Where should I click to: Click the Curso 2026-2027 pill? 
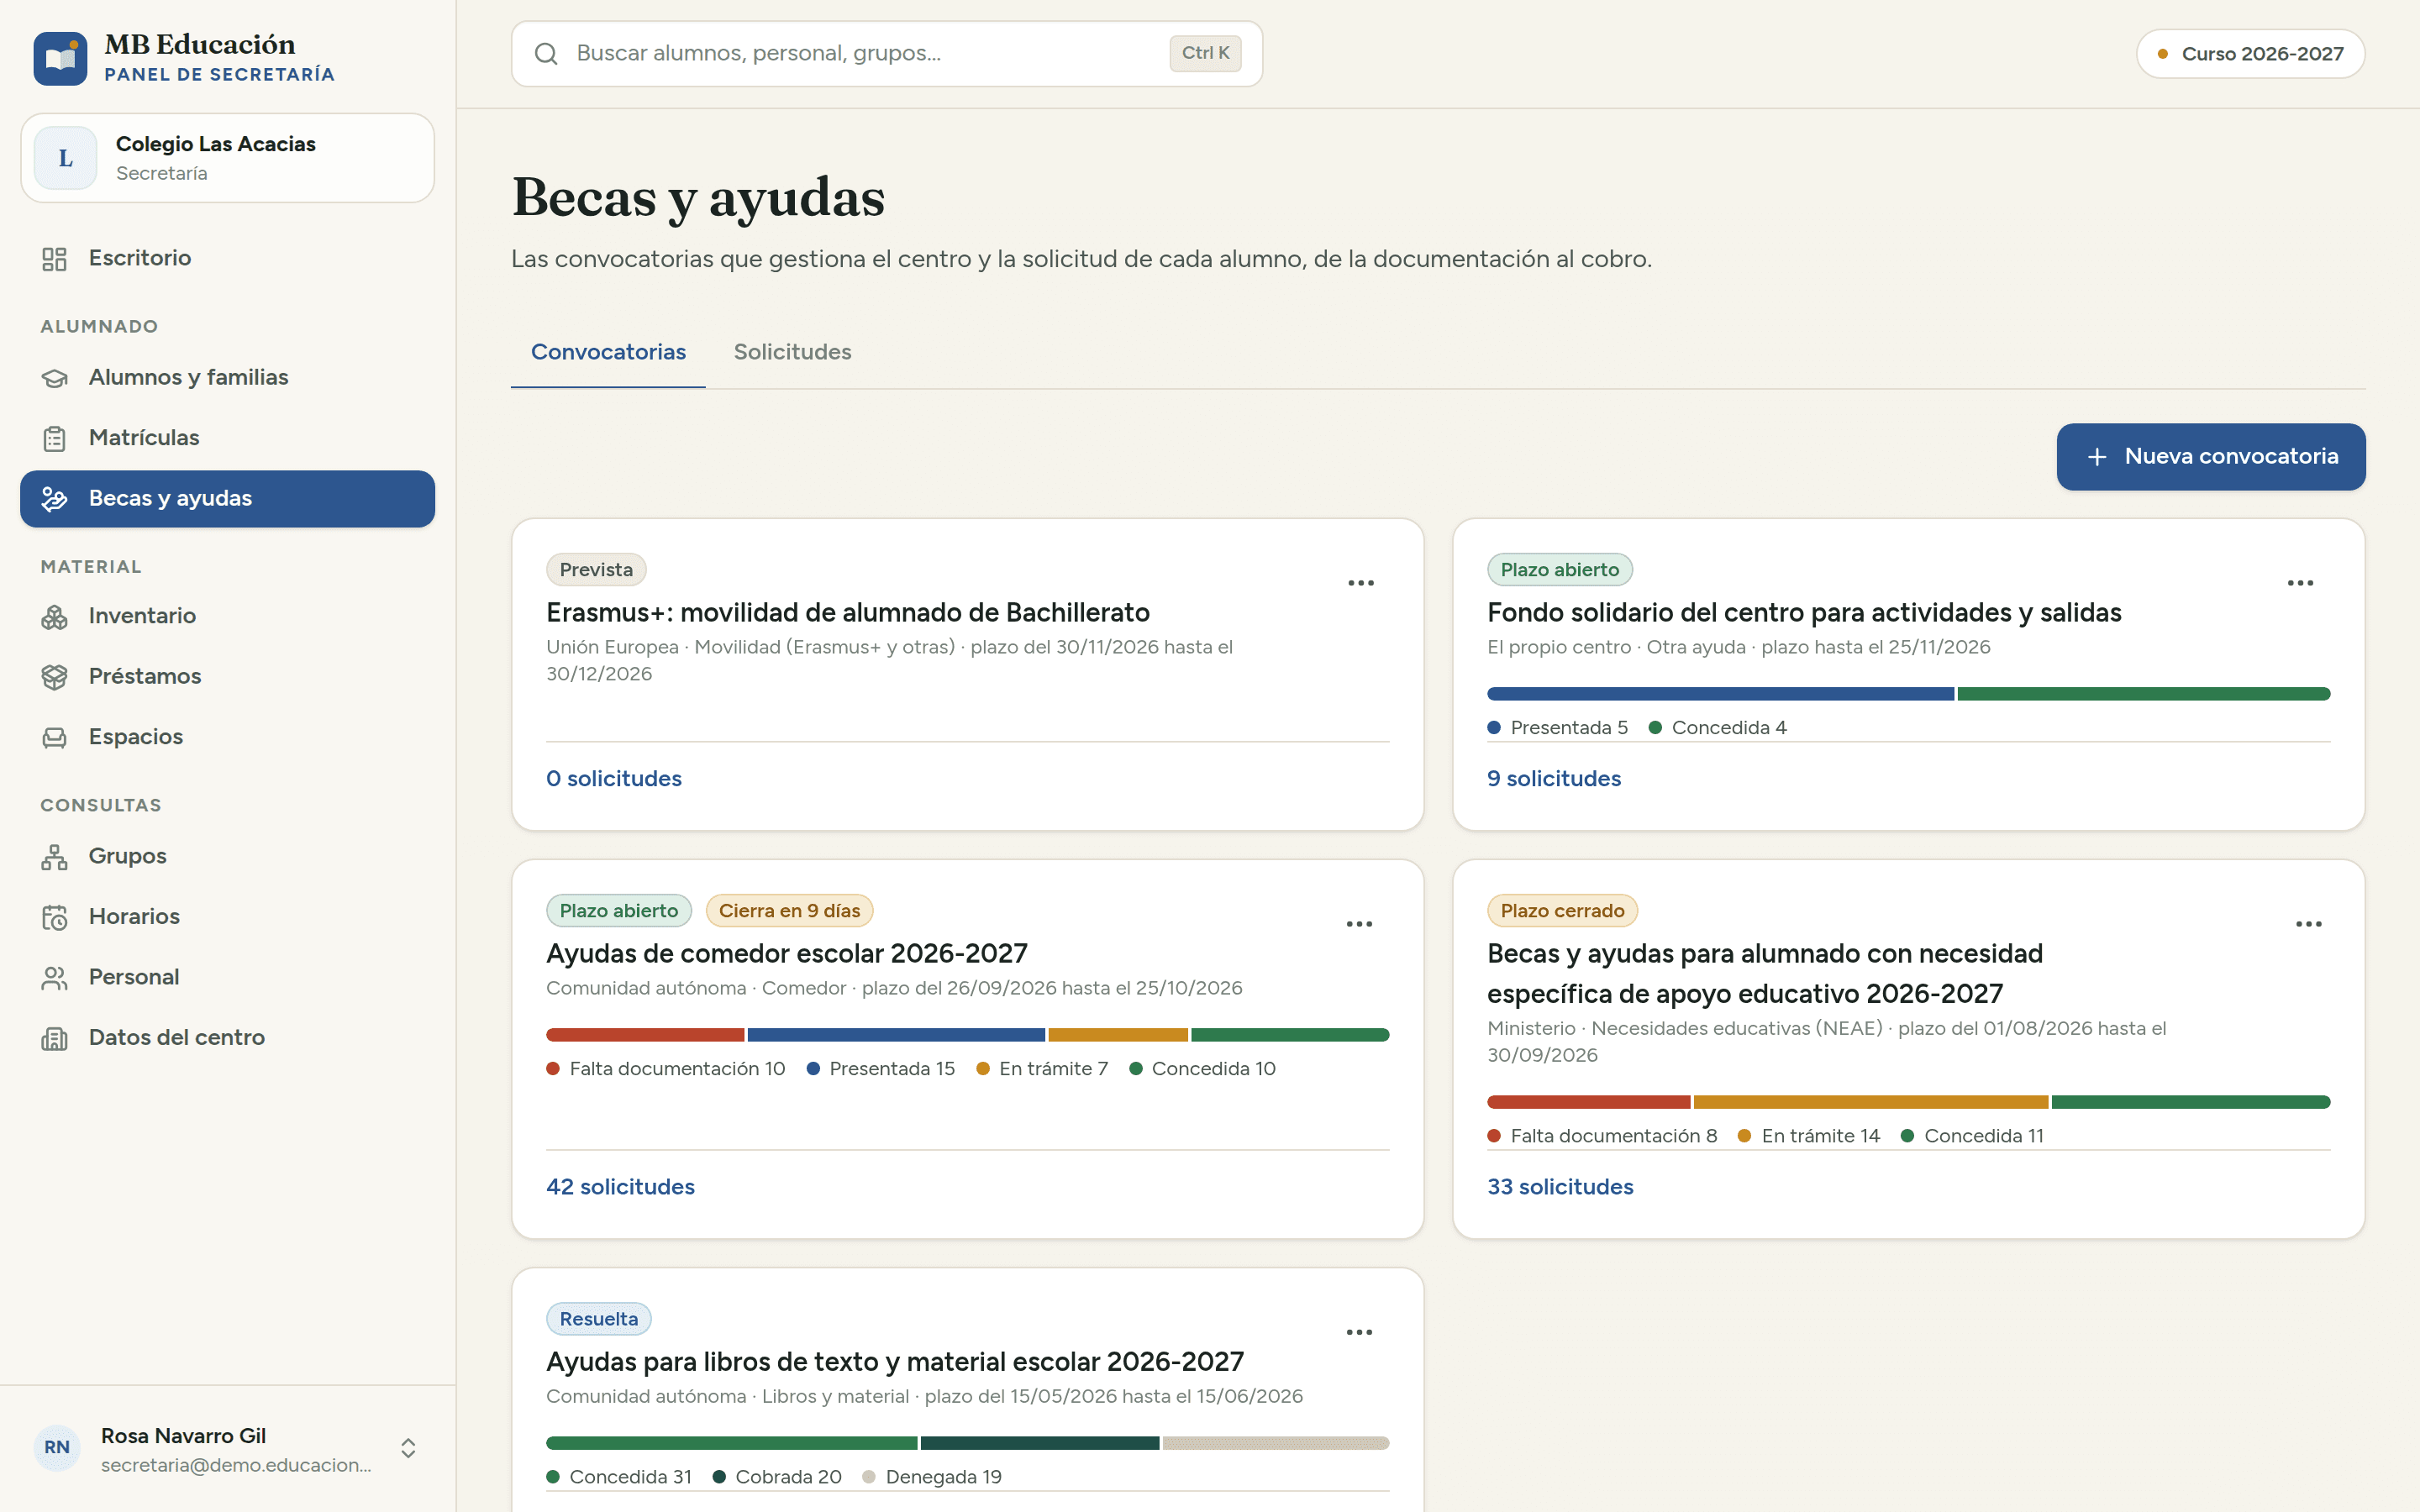click(2250, 54)
